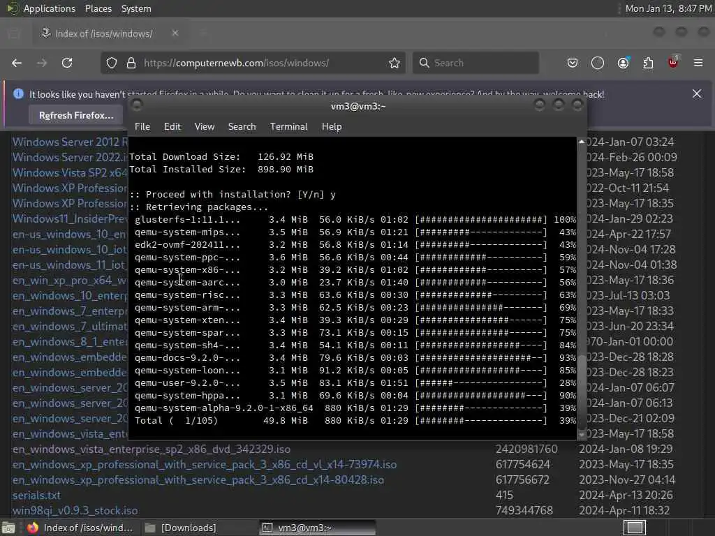This screenshot has width=715, height=536.
Task: Click the search magnifier icon
Action: [424, 63]
